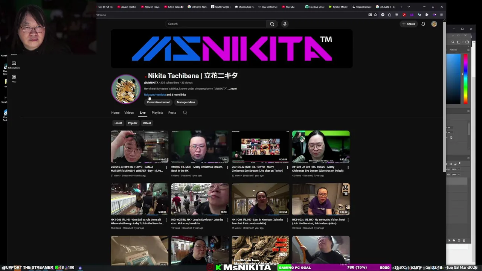The height and width of the screenshot is (271, 482).
Task: Activate voice search microphone icon
Action: (285, 24)
